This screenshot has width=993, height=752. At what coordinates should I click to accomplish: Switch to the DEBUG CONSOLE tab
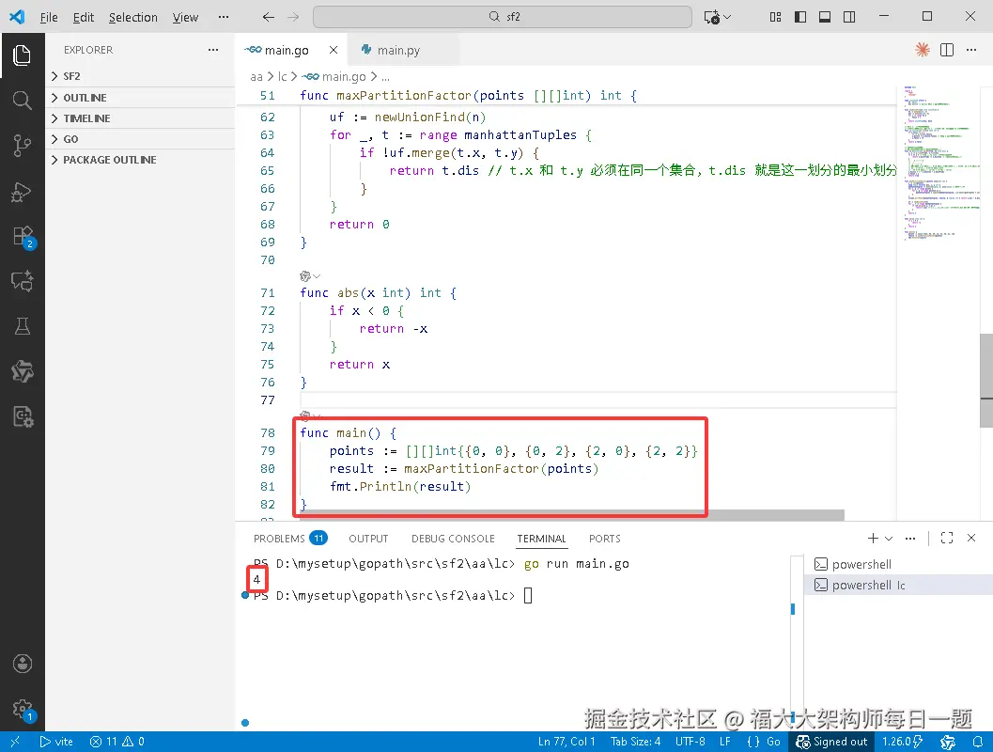pyautogui.click(x=453, y=539)
